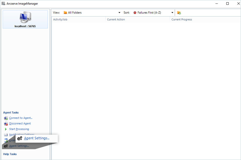This screenshot has height=160, width=241.
Task: Open the Connect to Agent link
Action: 21,118
